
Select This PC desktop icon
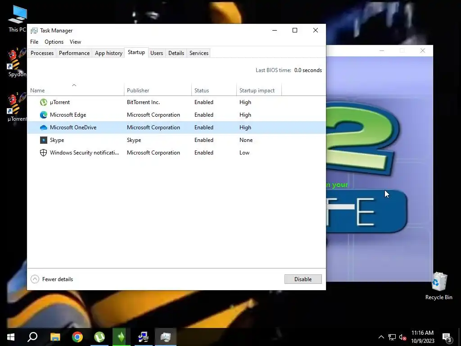point(18,19)
